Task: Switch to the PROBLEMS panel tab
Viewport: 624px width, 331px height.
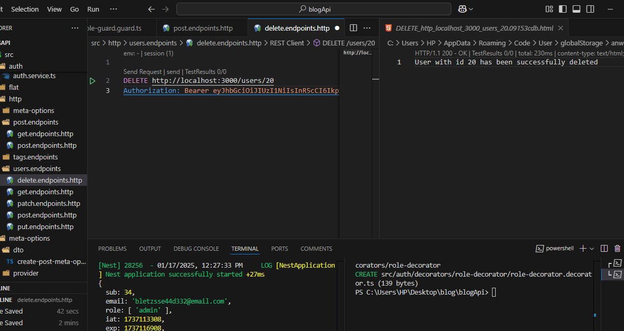Action: [112, 249]
